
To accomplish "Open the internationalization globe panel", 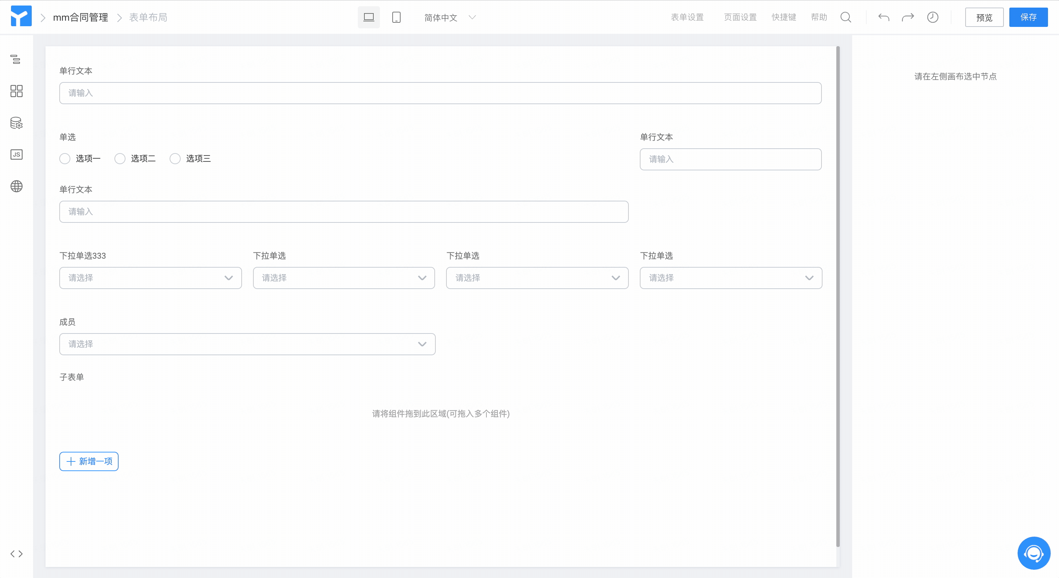I will click(x=17, y=186).
